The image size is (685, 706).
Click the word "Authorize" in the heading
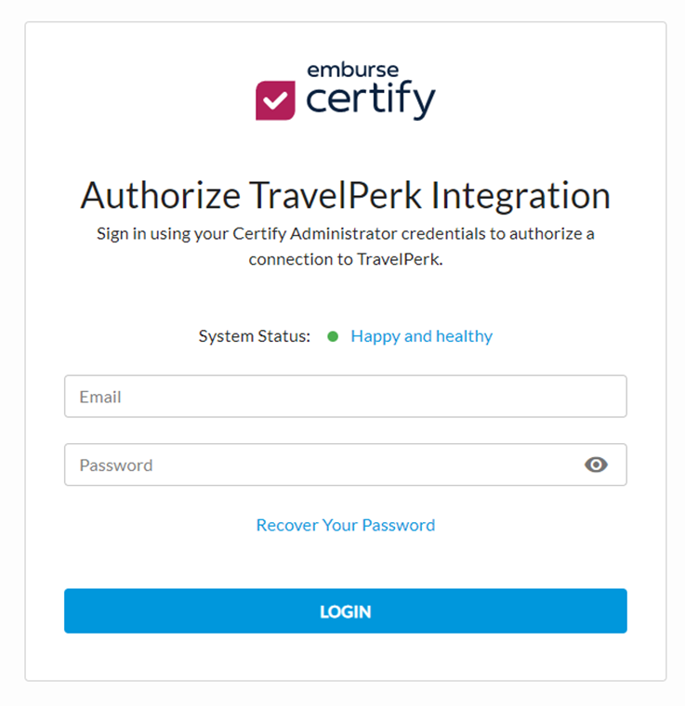[x=159, y=196]
